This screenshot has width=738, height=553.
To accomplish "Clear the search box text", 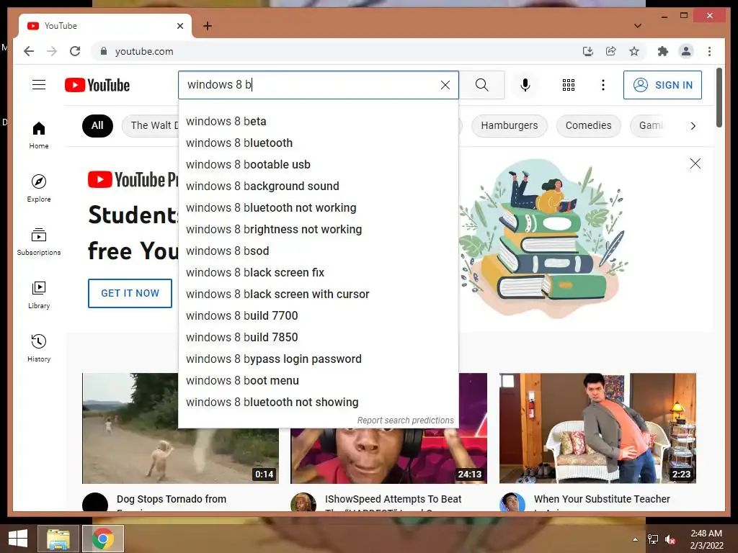I will tap(445, 85).
